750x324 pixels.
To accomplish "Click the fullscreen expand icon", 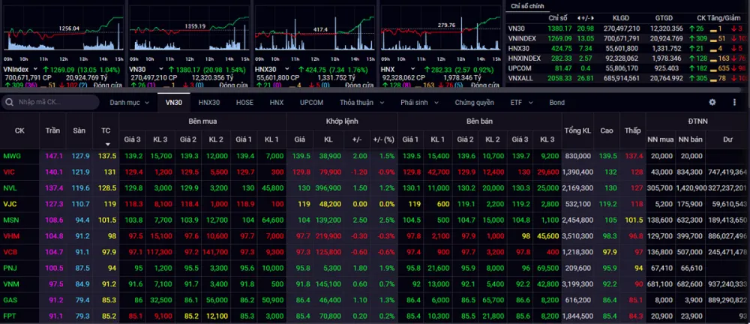I will pyautogui.click(x=734, y=102).
